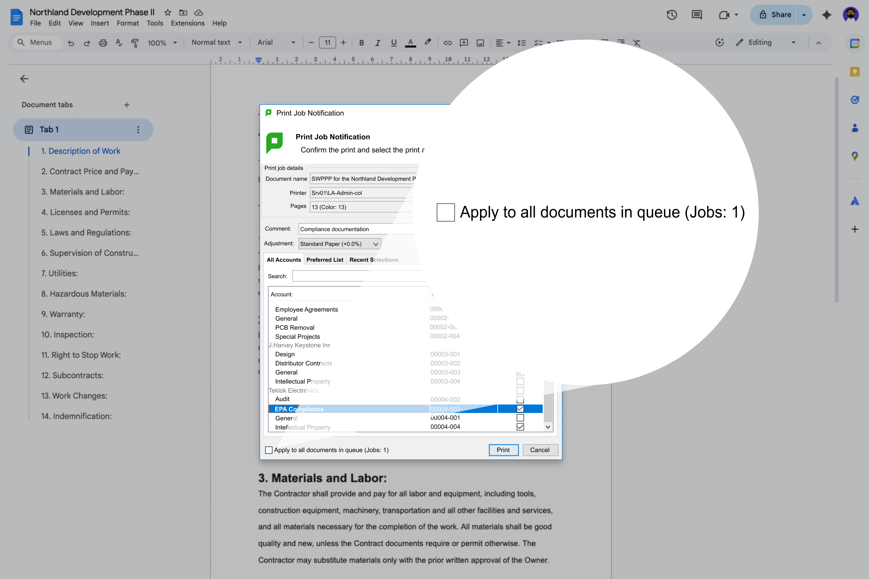Screen dimensions: 869x579
Task: Open the Normal text style dropdown
Action: (216, 42)
